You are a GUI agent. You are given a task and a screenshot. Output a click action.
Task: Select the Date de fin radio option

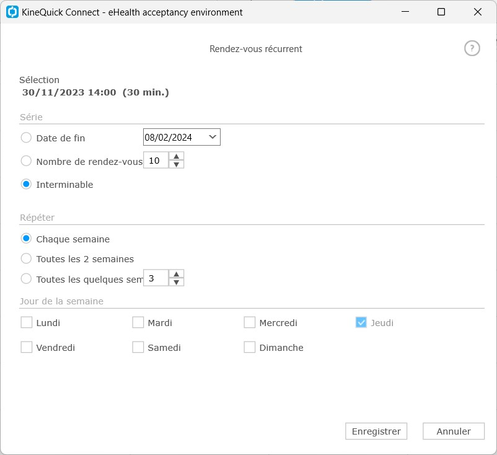coord(26,138)
